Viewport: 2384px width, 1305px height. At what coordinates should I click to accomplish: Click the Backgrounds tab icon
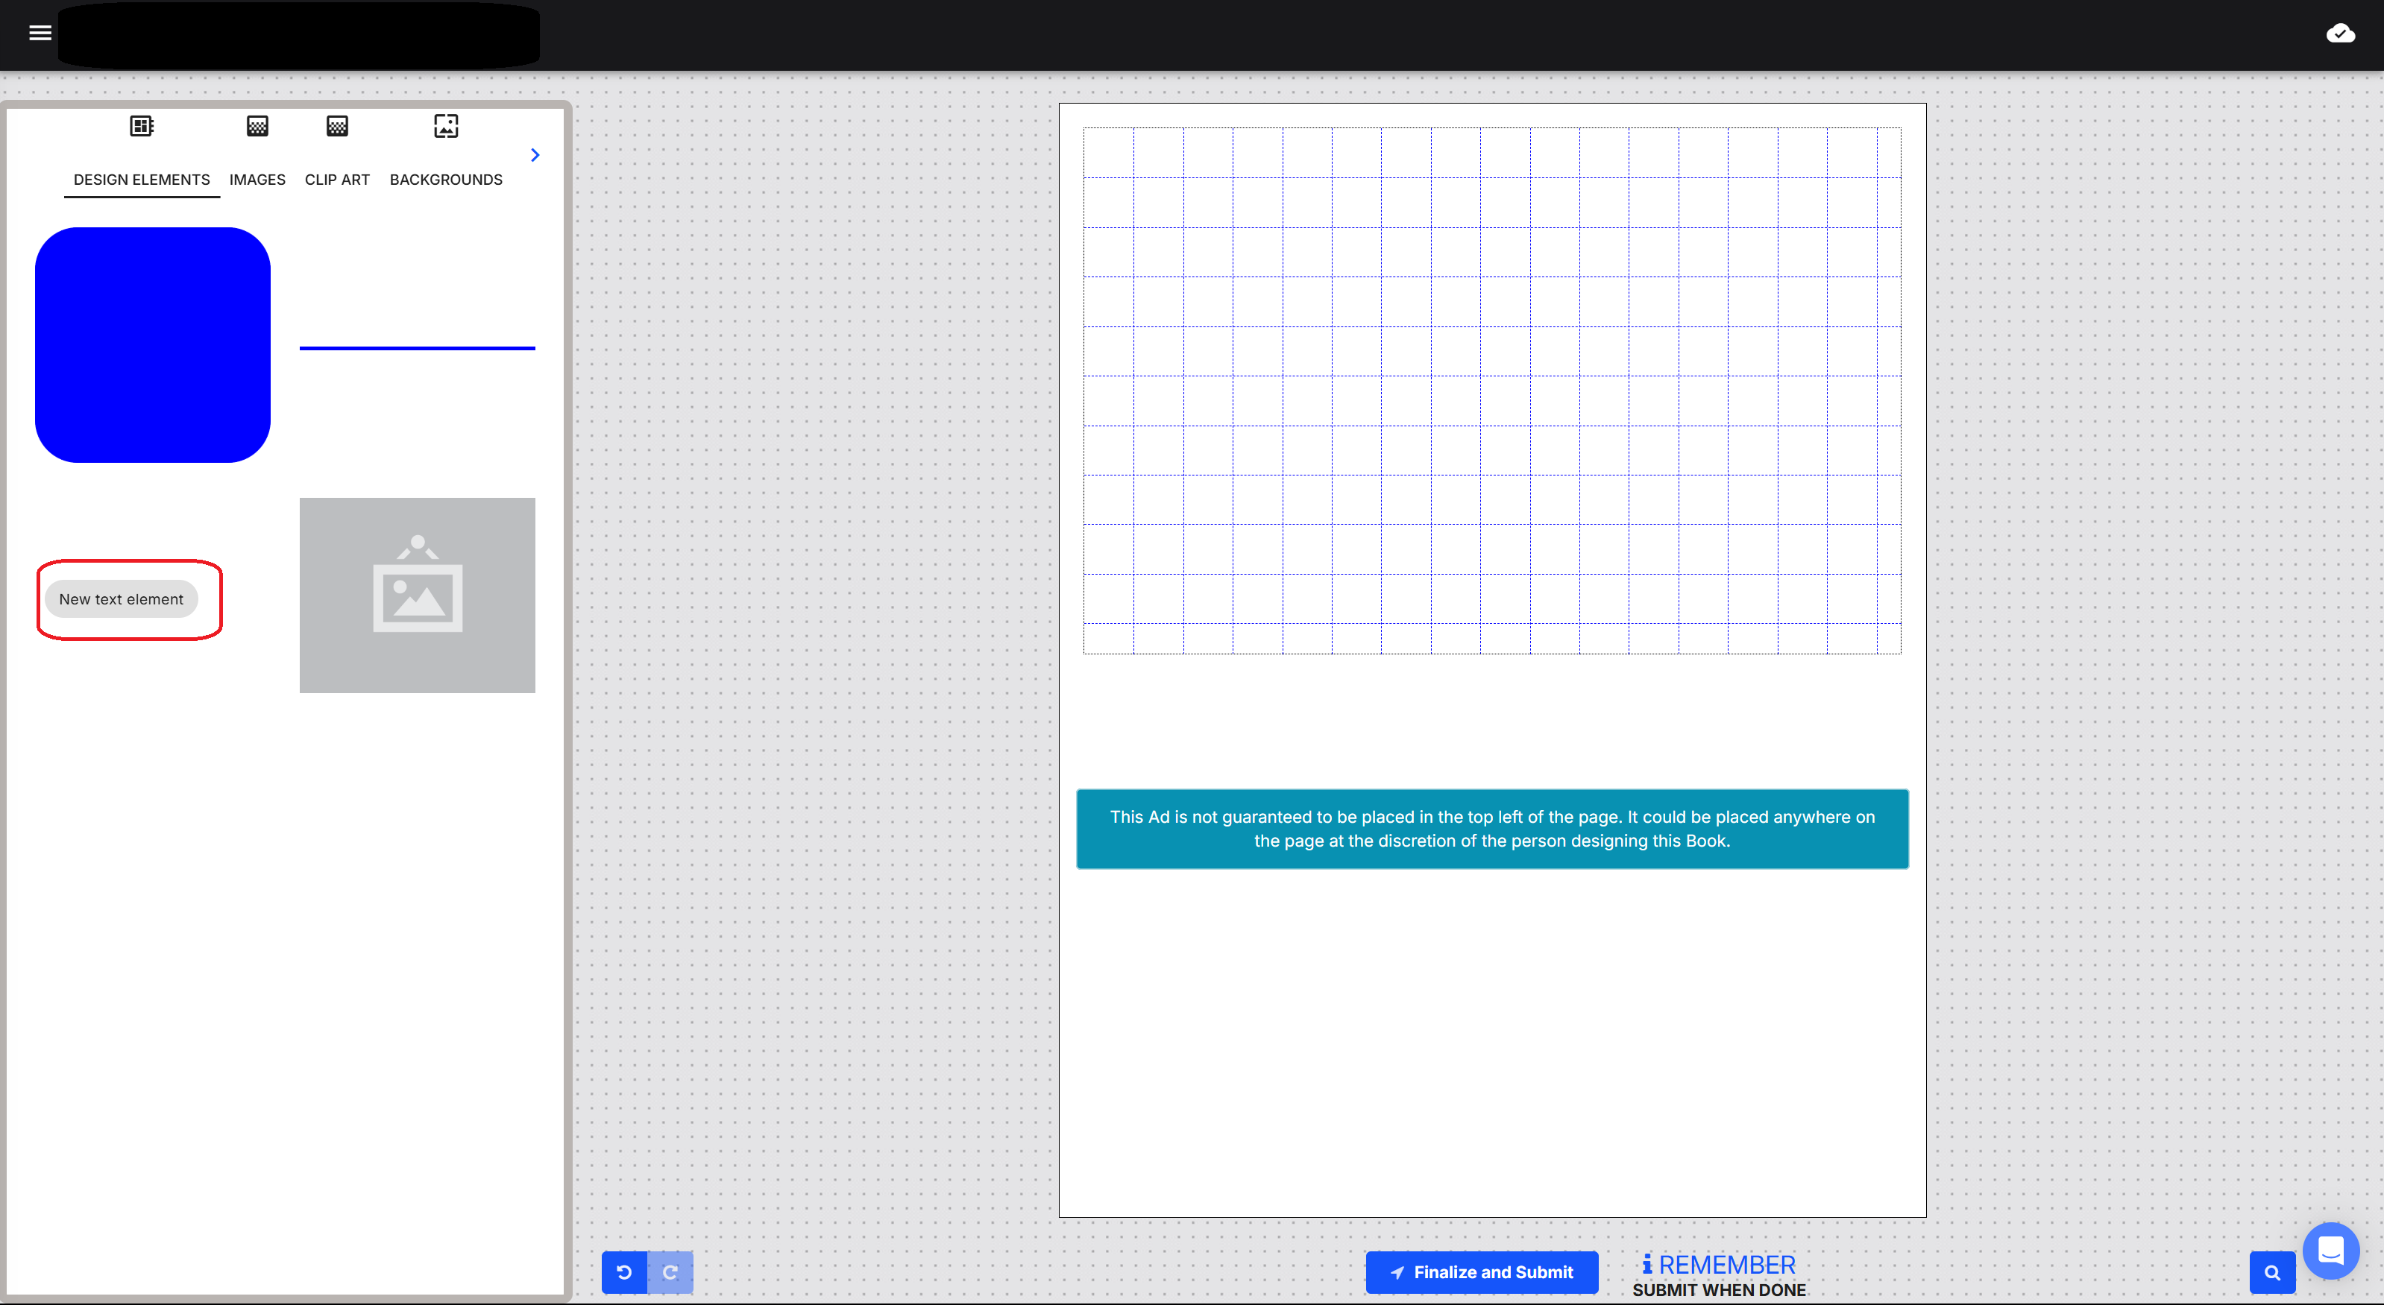click(x=445, y=127)
